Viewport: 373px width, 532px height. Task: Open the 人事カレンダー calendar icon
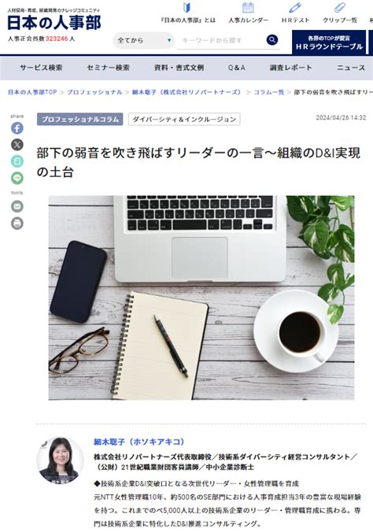[x=248, y=7]
